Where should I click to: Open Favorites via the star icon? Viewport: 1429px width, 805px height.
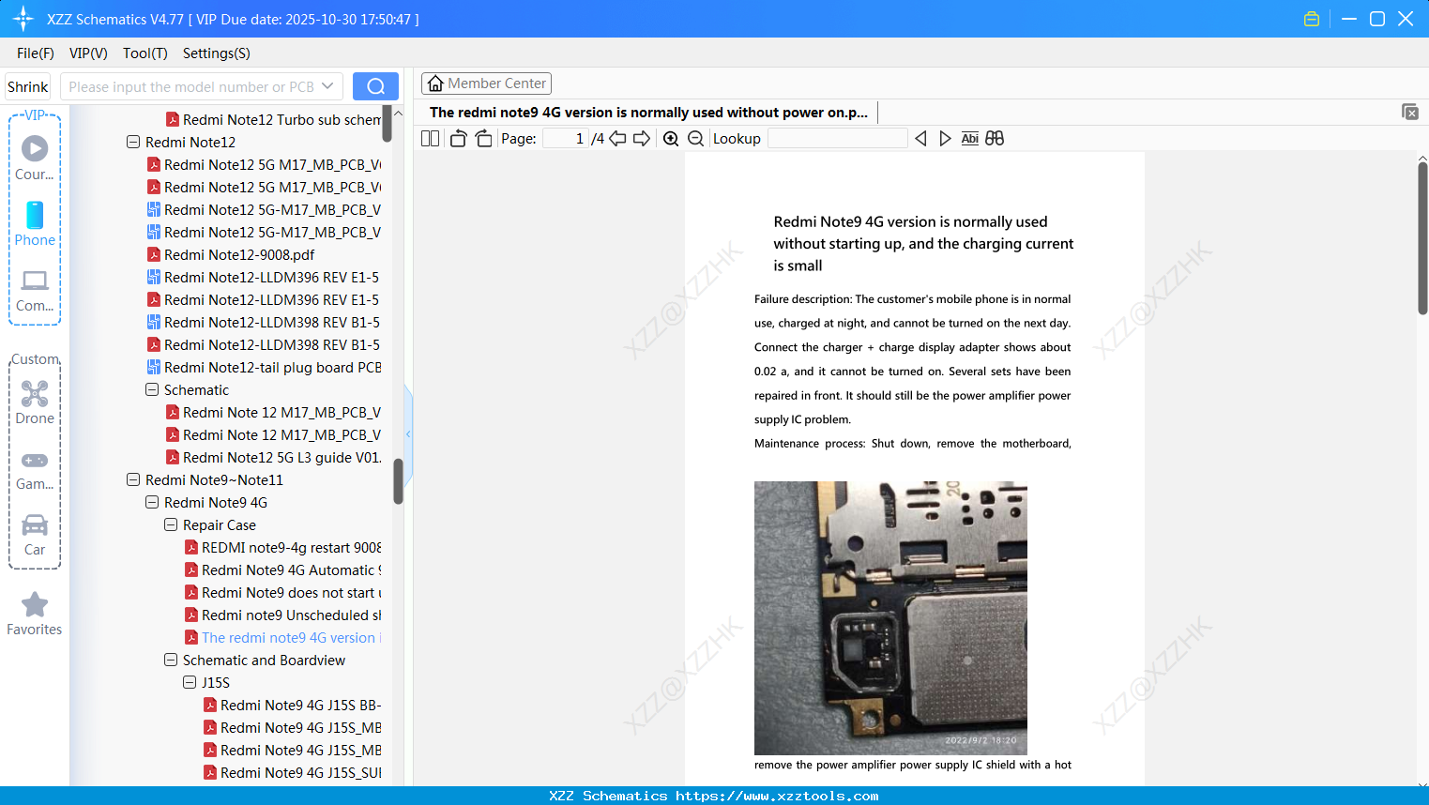34,606
